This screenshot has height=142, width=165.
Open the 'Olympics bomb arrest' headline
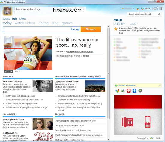coord(67,82)
